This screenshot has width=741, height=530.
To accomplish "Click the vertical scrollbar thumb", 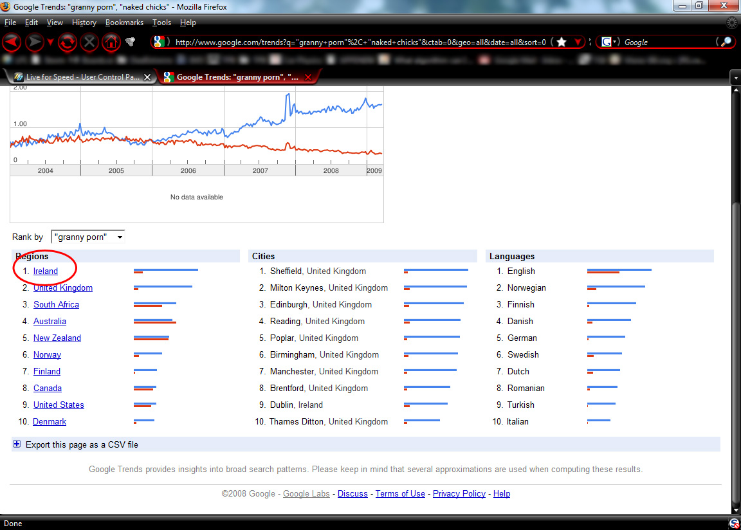I will pos(736,354).
